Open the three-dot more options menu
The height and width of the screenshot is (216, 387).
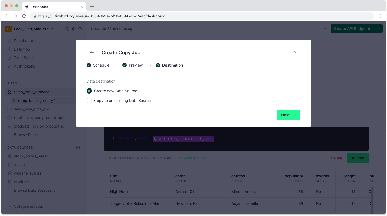point(324,29)
